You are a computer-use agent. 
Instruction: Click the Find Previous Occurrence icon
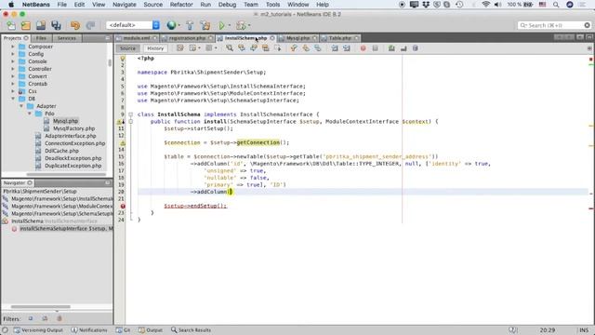[242, 48]
